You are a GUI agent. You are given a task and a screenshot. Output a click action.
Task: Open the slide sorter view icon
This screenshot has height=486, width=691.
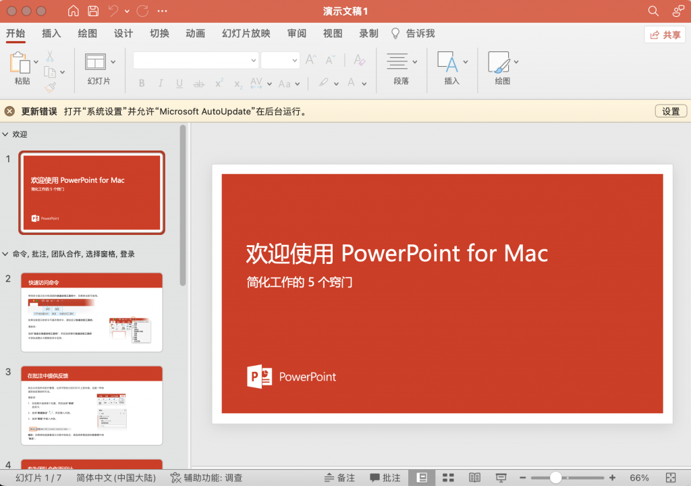pyautogui.click(x=449, y=477)
